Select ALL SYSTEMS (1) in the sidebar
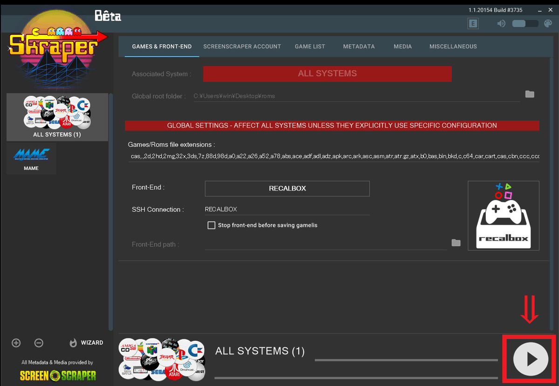The height and width of the screenshot is (386, 559). (57, 117)
